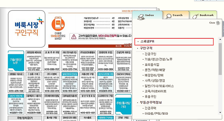Click the Search magnifier icon
This screenshot has height=121, width=224.
[169, 16]
